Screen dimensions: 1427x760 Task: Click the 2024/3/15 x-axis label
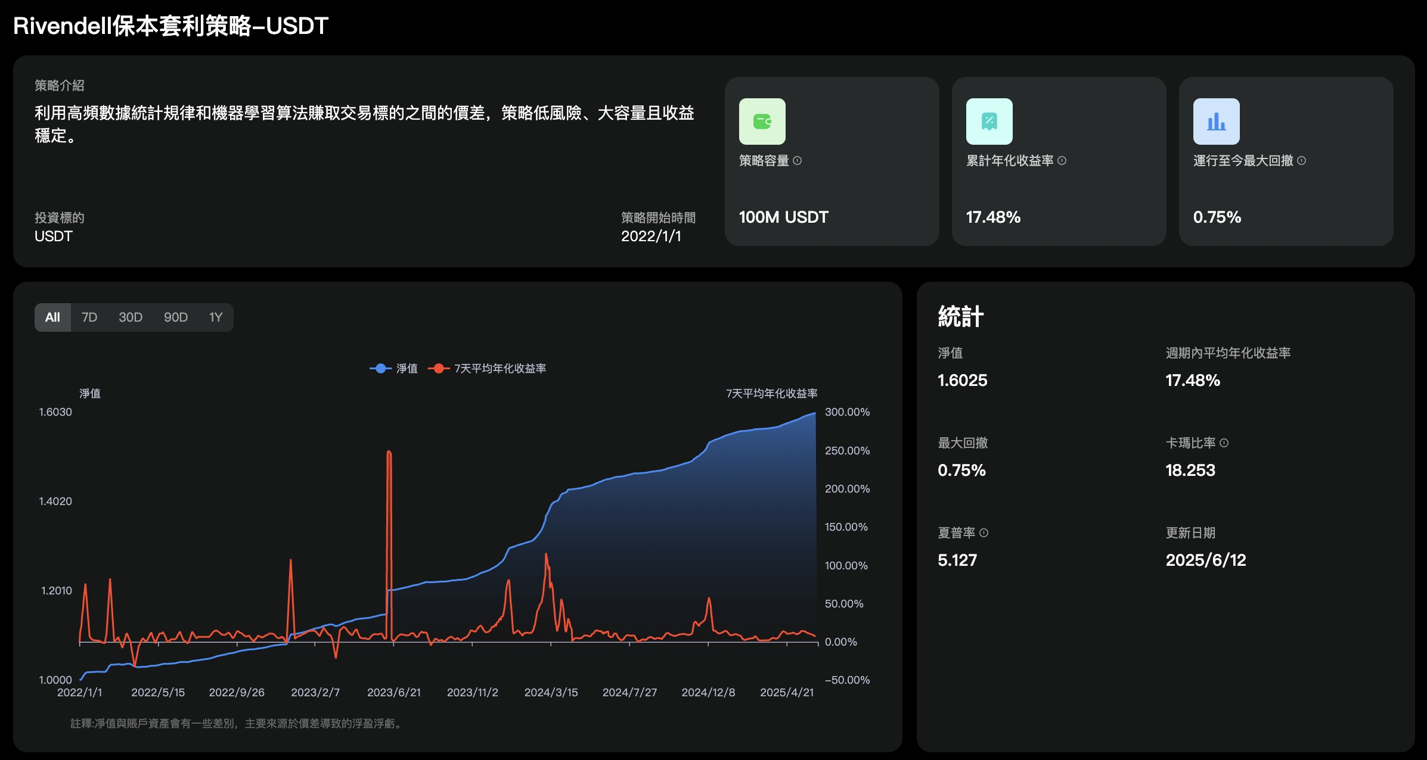tap(551, 693)
